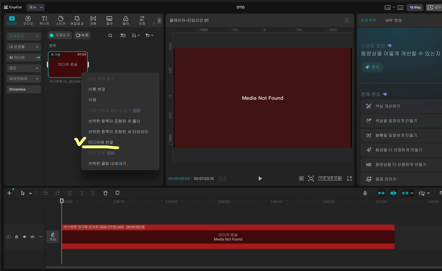Click the 분석 analyze button
The height and width of the screenshot is (271, 442).
372,67
